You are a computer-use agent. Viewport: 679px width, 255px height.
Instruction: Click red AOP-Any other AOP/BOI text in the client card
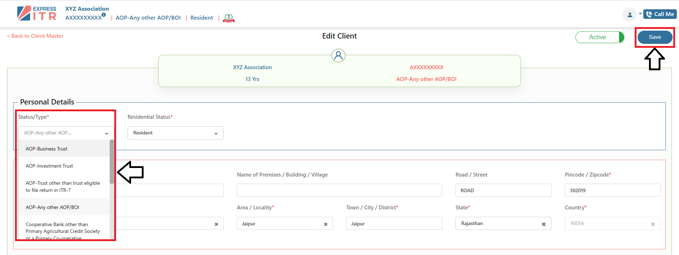pyautogui.click(x=426, y=79)
